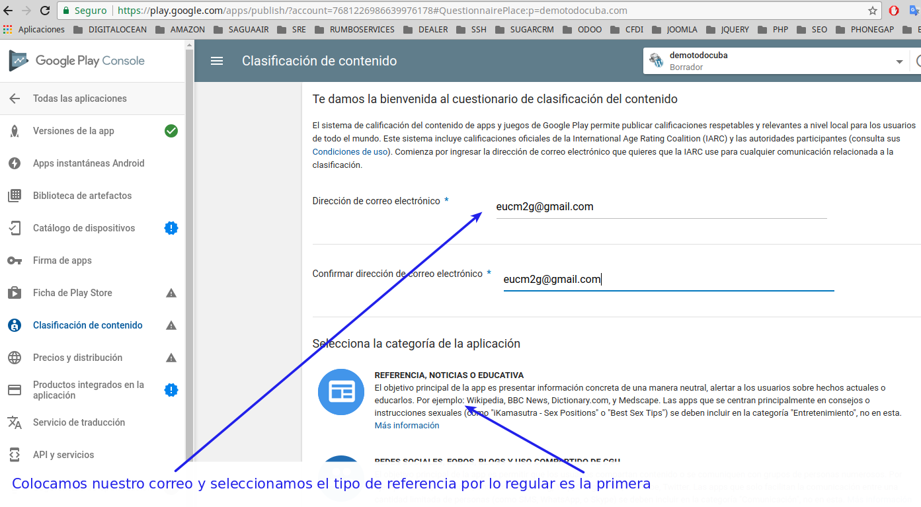Click the Google Play Console logo
The image size is (921, 507).
pyautogui.click(x=77, y=61)
